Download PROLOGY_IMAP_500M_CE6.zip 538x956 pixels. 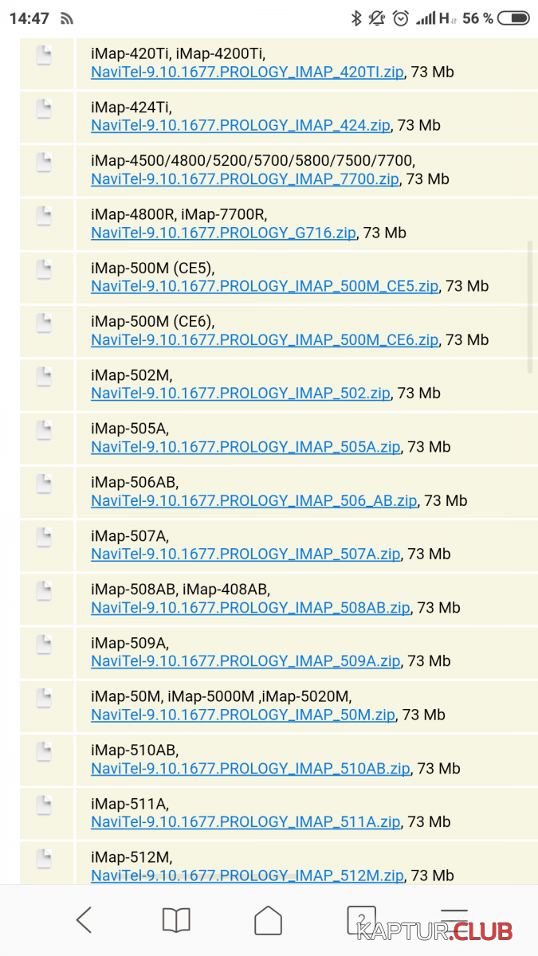tap(265, 340)
